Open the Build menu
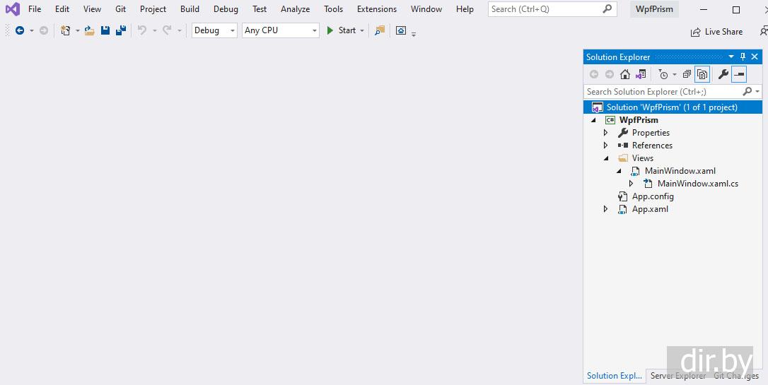 click(190, 8)
